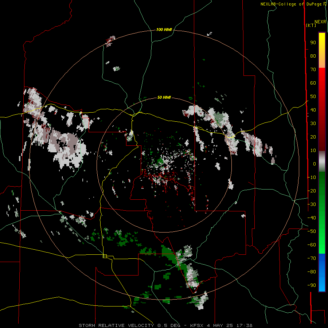Click the -40 value on velocity scale
This screenshot has width=328, height=328.
[x=312, y=218]
